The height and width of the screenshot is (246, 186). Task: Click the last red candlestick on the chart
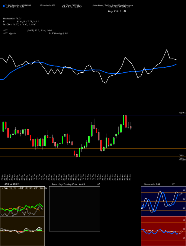tap(131, 127)
